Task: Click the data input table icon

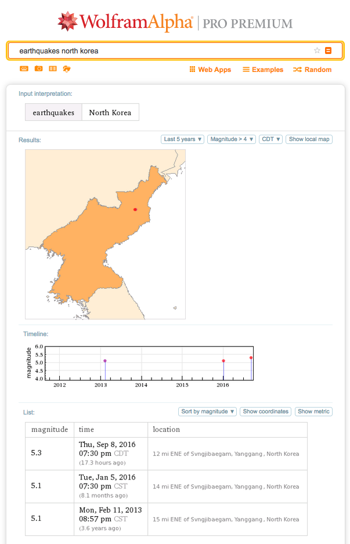Action: click(53, 69)
